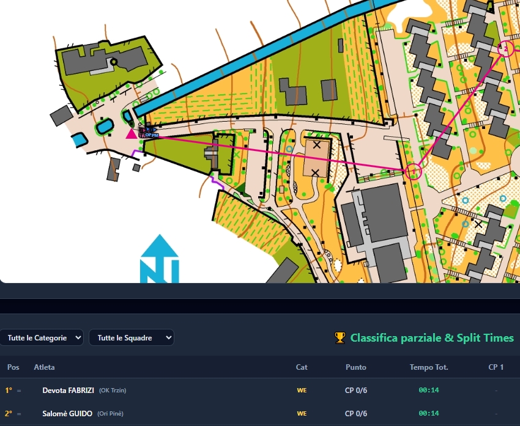Click WE category in Devota FABRIZI row
Screen dimensions: 520x426
pos(302,390)
